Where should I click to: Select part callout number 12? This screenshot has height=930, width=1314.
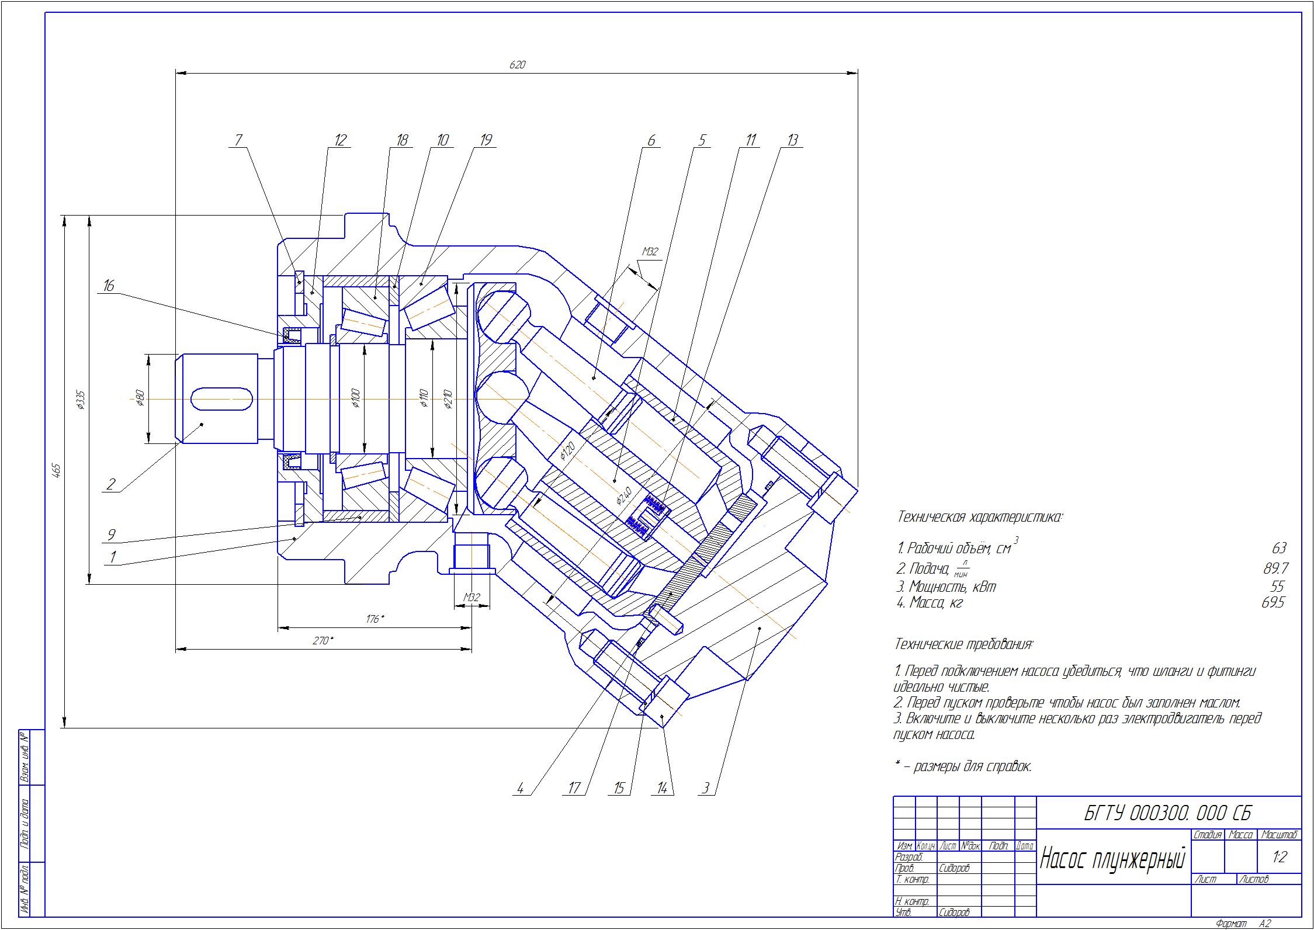(340, 140)
